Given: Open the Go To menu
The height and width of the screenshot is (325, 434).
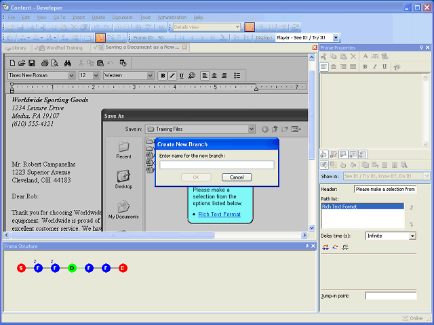Looking at the screenshot, I should [x=59, y=17].
